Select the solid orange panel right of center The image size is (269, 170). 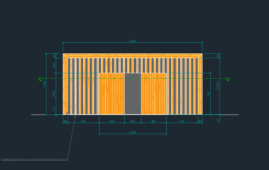click(x=154, y=93)
